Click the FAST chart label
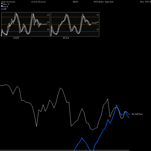Image resolution: width=151 pixels, height=151 pixels. click(16, 38)
